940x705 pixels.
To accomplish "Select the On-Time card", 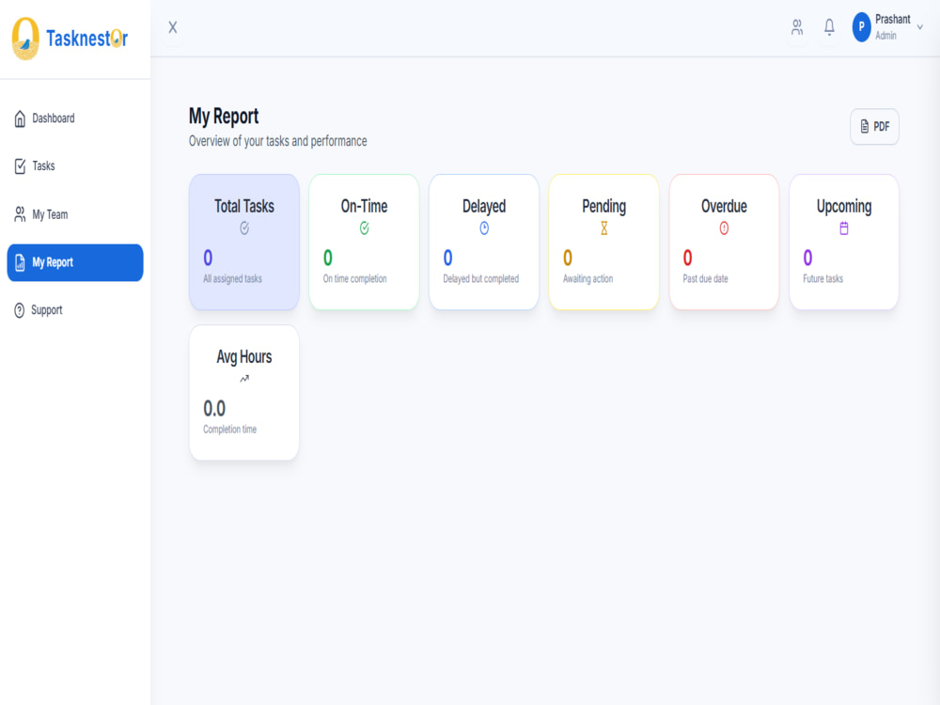I will [x=364, y=243].
